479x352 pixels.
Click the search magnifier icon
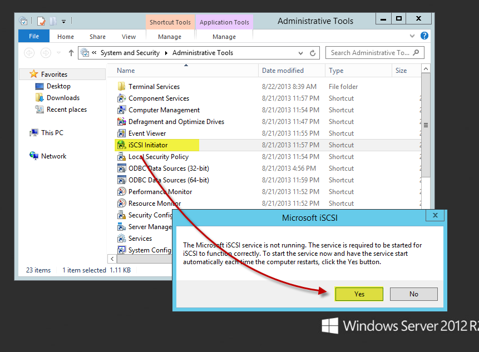point(416,52)
